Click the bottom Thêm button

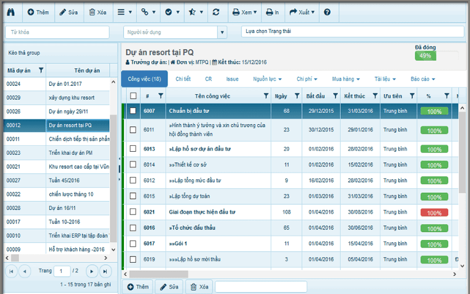[x=138, y=287]
